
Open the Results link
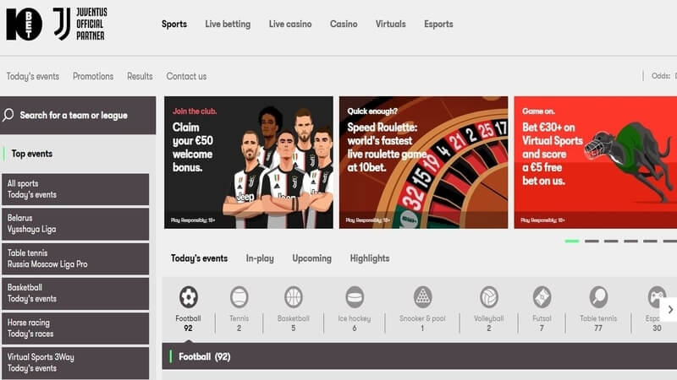point(140,76)
